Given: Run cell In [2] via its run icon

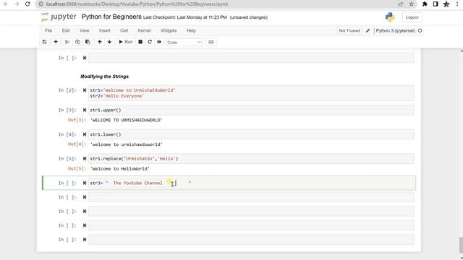Looking at the screenshot, I should [x=85, y=90].
